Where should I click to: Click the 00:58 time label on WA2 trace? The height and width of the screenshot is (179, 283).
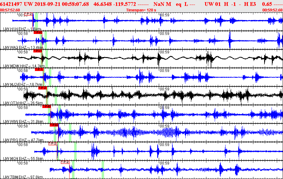point(23,34)
